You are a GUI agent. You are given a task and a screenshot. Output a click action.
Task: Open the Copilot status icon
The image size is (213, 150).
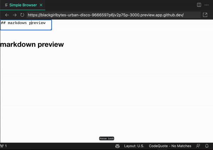[118, 146]
